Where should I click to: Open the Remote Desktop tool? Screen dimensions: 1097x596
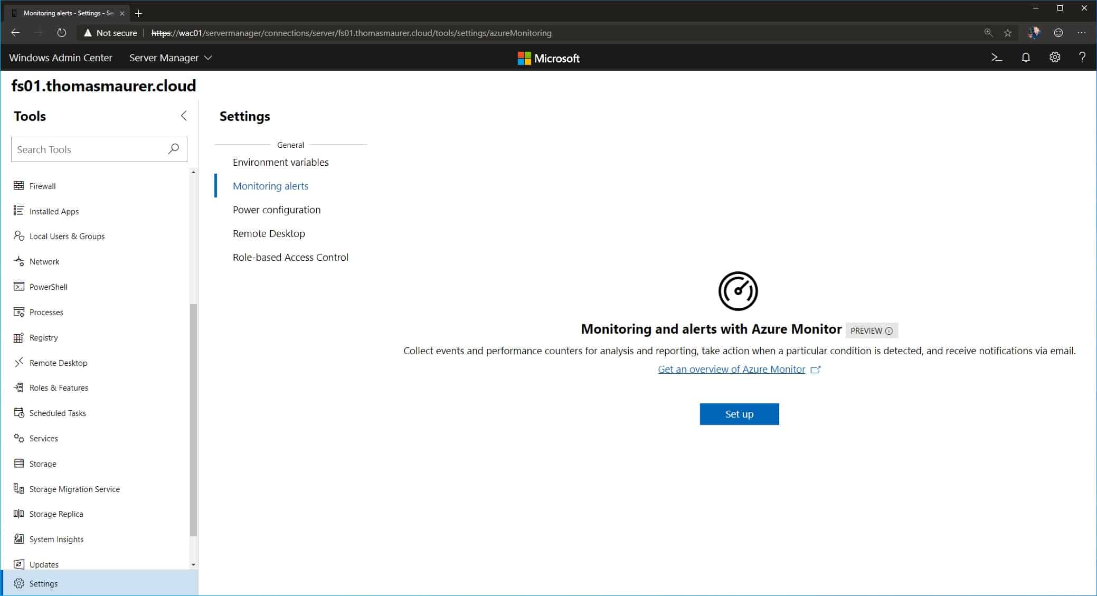(57, 362)
